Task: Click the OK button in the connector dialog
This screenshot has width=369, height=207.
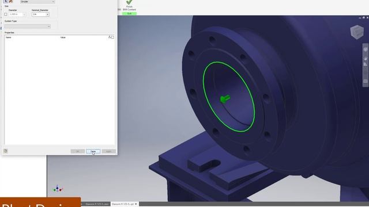Action: point(78,151)
